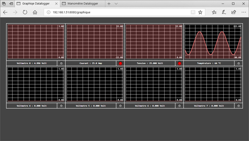Switch to the Manomètre Datalogger tab
This screenshot has height=141, width=249.
(82, 3)
